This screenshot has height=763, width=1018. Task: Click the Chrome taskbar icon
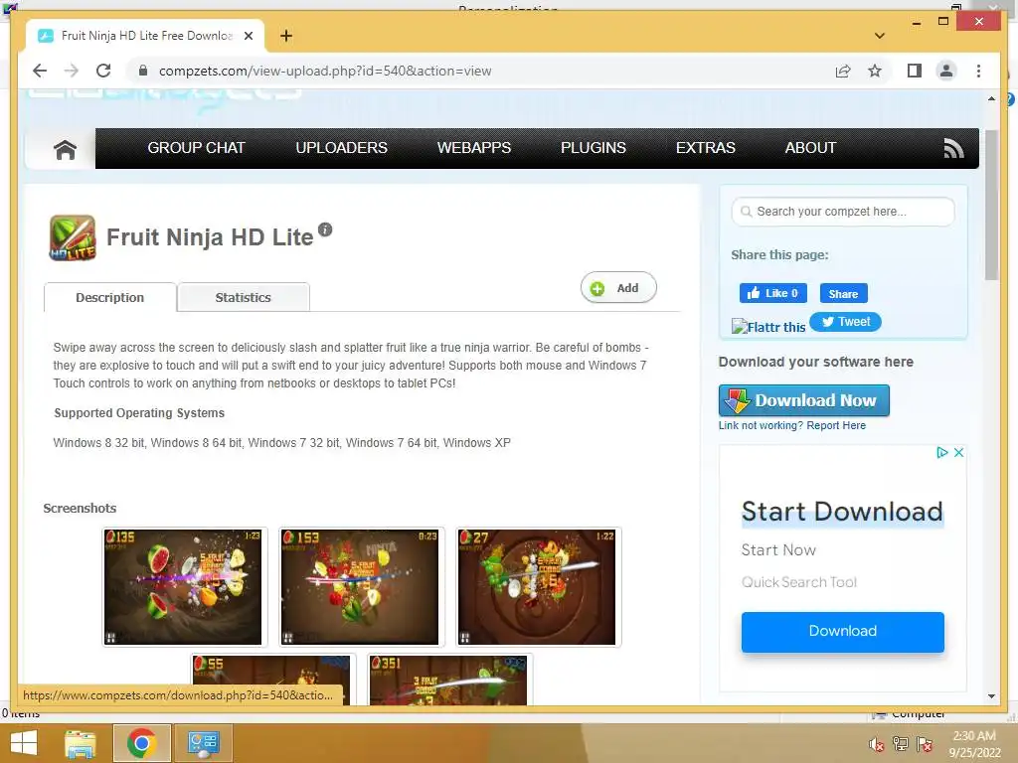(x=142, y=743)
